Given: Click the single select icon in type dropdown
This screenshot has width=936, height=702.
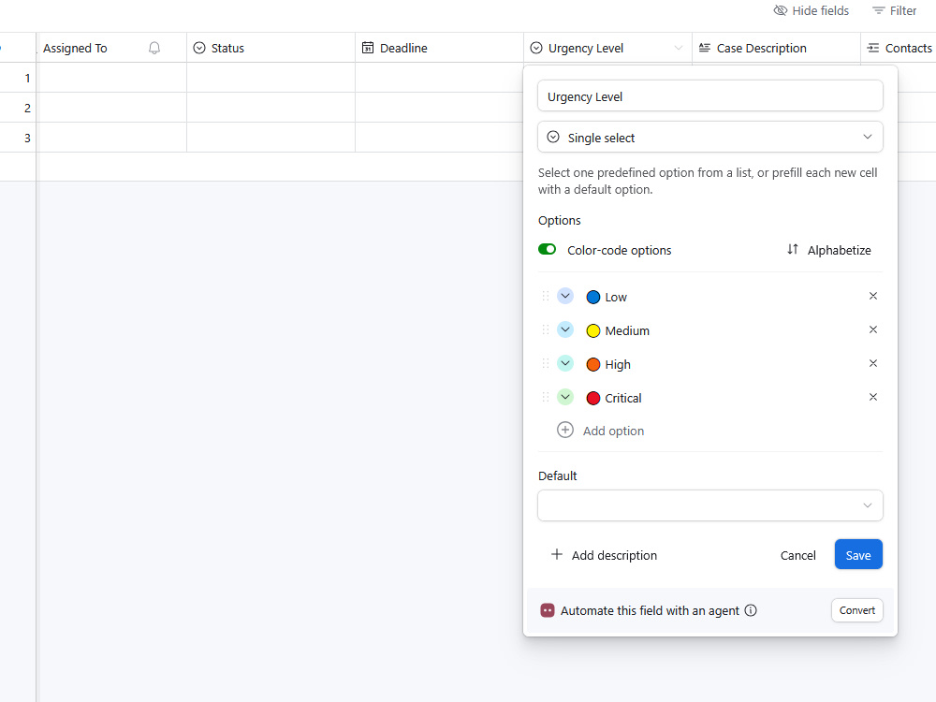Looking at the screenshot, I should click(x=553, y=138).
